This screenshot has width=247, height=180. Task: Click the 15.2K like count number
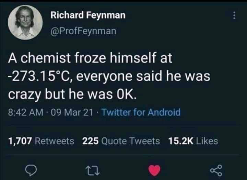coord(181,141)
